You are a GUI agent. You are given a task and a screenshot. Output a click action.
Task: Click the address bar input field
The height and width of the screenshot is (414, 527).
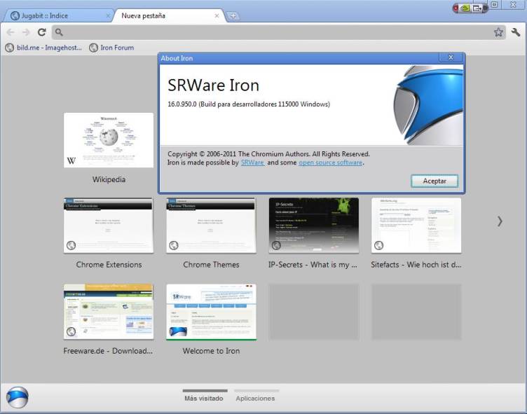point(279,32)
